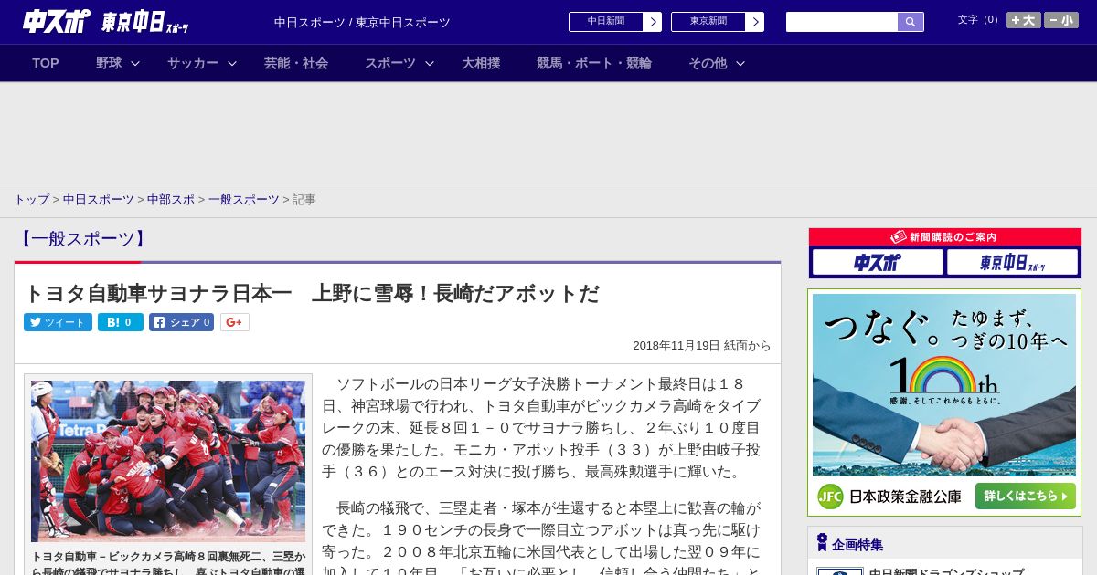This screenshot has width=1097, height=575.
Task: Click the トップ breadcrumb link
Action: tap(31, 199)
